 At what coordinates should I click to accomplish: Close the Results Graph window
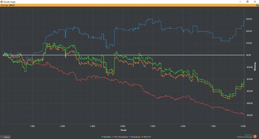tap(255, 1)
